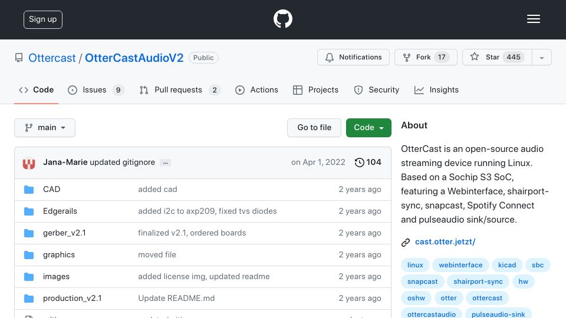Select the shairport-sync topic tag
This screenshot has width=566, height=318.
478,281
